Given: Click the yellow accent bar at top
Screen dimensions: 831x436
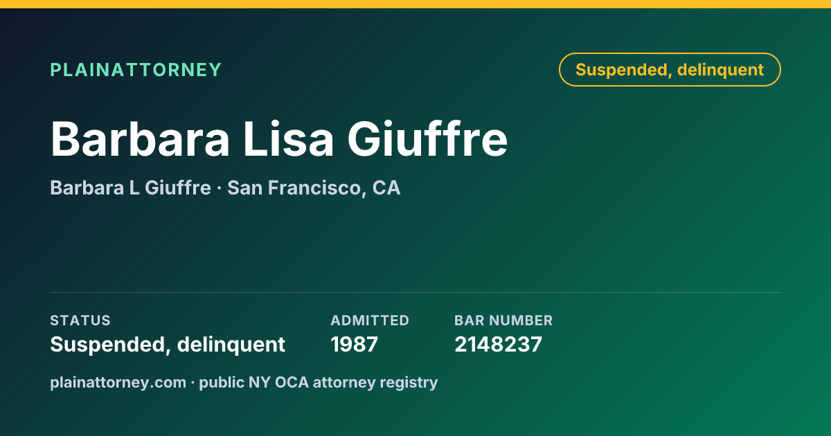Looking at the screenshot, I should point(415,4).
